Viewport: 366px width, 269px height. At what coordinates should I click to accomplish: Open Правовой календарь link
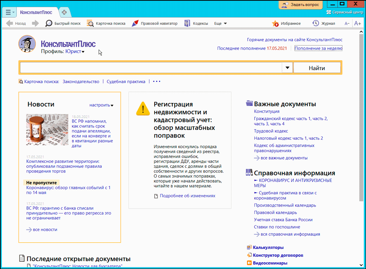[x=276, y=213]
